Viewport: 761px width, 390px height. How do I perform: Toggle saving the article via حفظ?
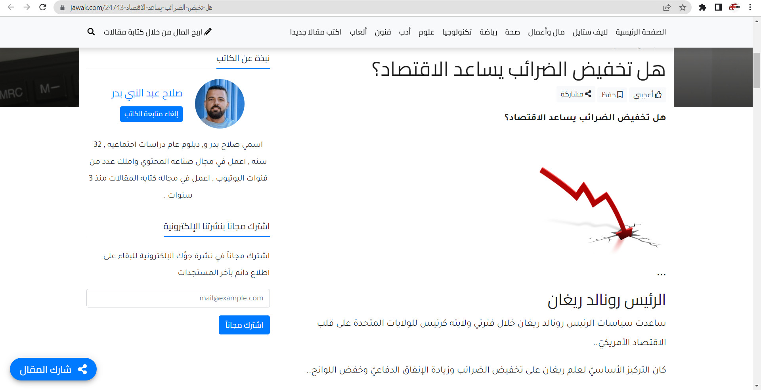612,94
